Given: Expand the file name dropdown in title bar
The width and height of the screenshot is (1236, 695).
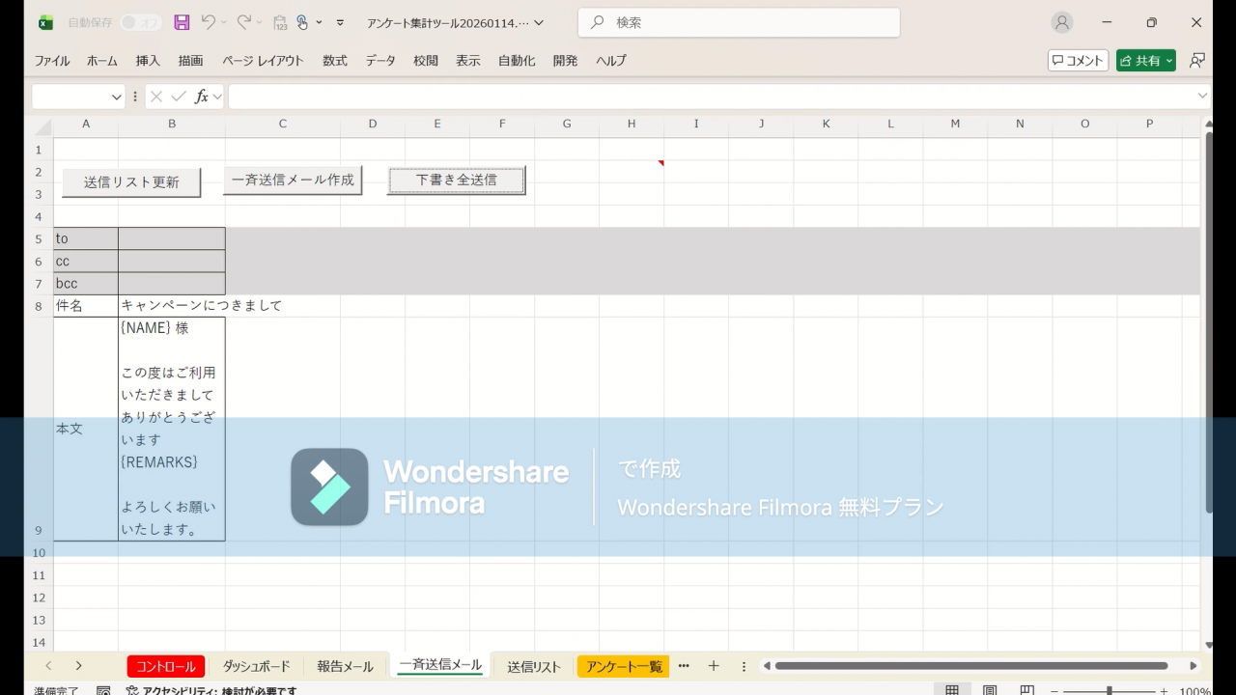Looking at the screenshot, I should click(539, 22).
